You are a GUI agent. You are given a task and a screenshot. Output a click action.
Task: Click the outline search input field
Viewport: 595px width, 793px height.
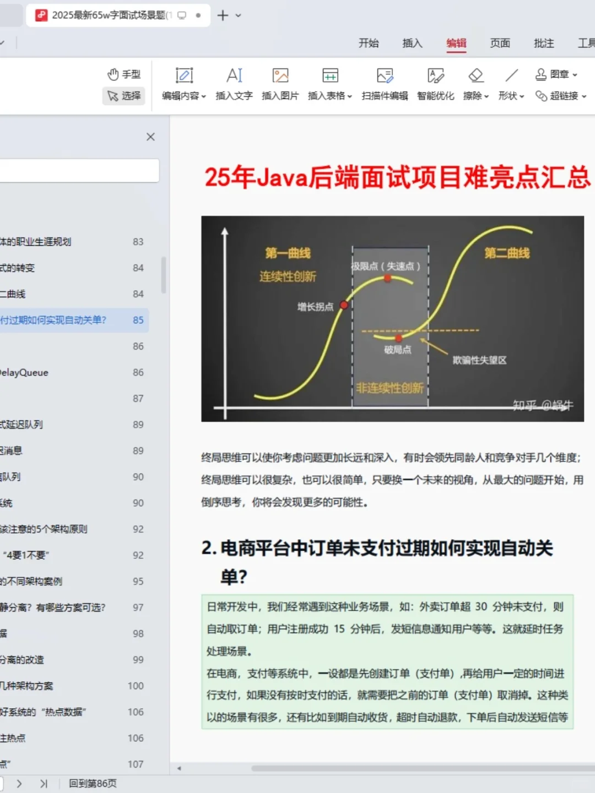pyautogui.click(x=79, y=171)
